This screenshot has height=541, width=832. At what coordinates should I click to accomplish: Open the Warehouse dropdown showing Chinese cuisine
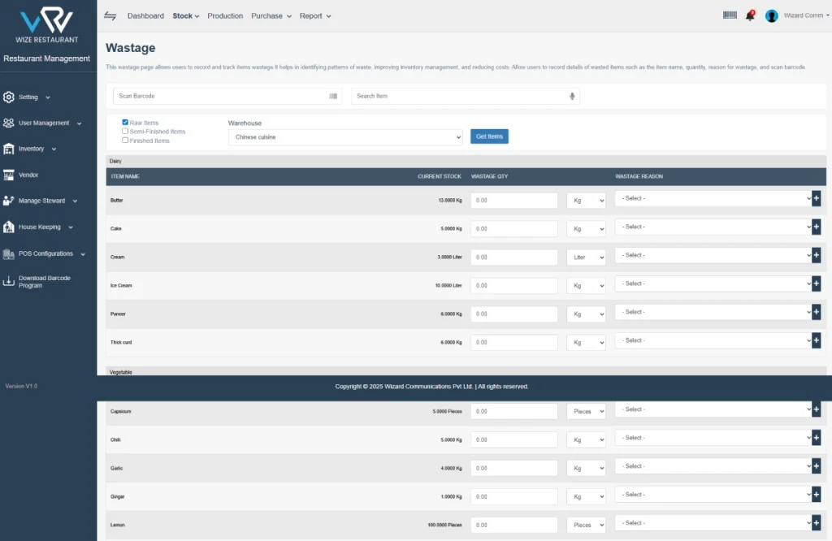click(344, 137)
